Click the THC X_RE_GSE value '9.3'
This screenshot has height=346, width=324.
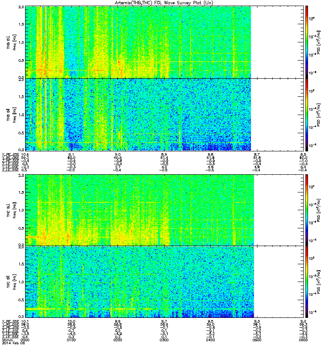[x=257, y=321]
